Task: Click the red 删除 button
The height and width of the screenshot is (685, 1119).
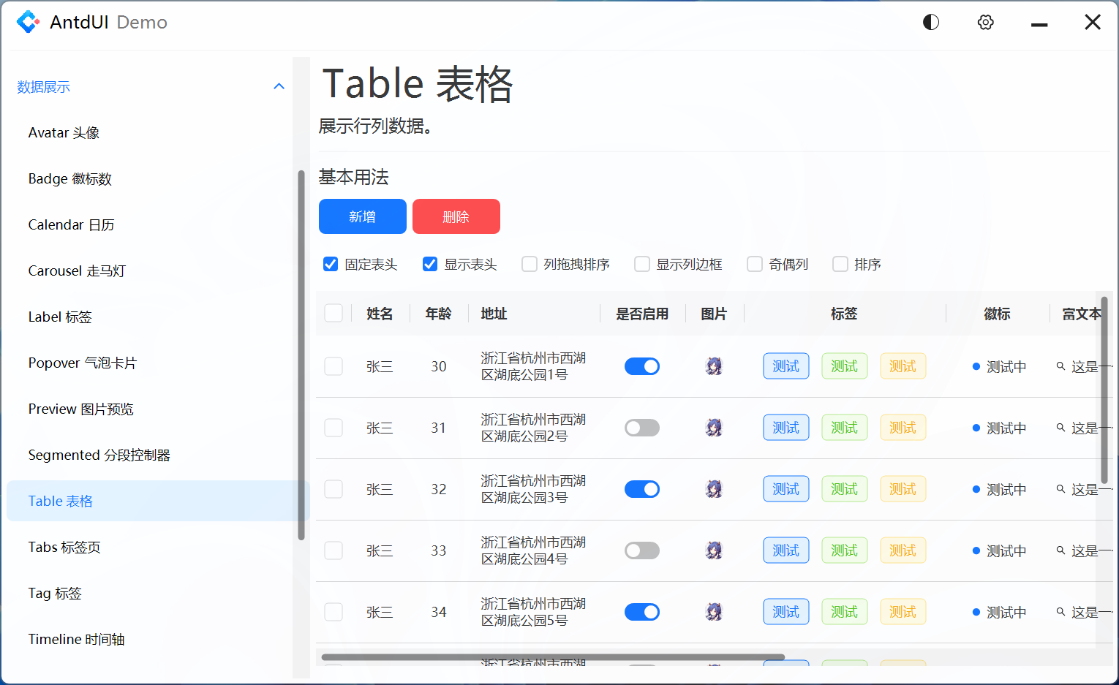Action: pos(456,216)
